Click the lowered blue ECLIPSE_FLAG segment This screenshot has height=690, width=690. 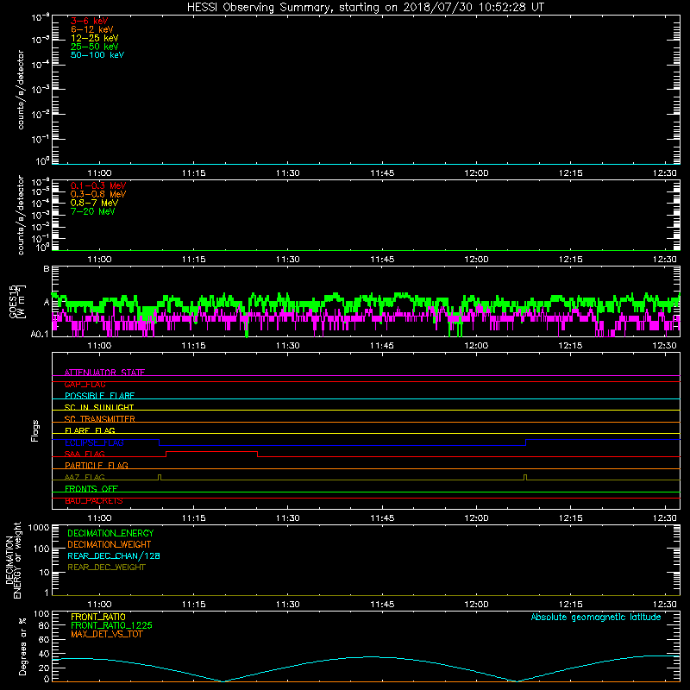pos(342,445)
